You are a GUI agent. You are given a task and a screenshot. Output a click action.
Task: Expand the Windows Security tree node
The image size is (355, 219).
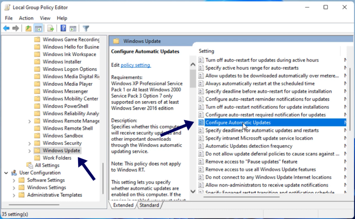(x=30, y=143)
